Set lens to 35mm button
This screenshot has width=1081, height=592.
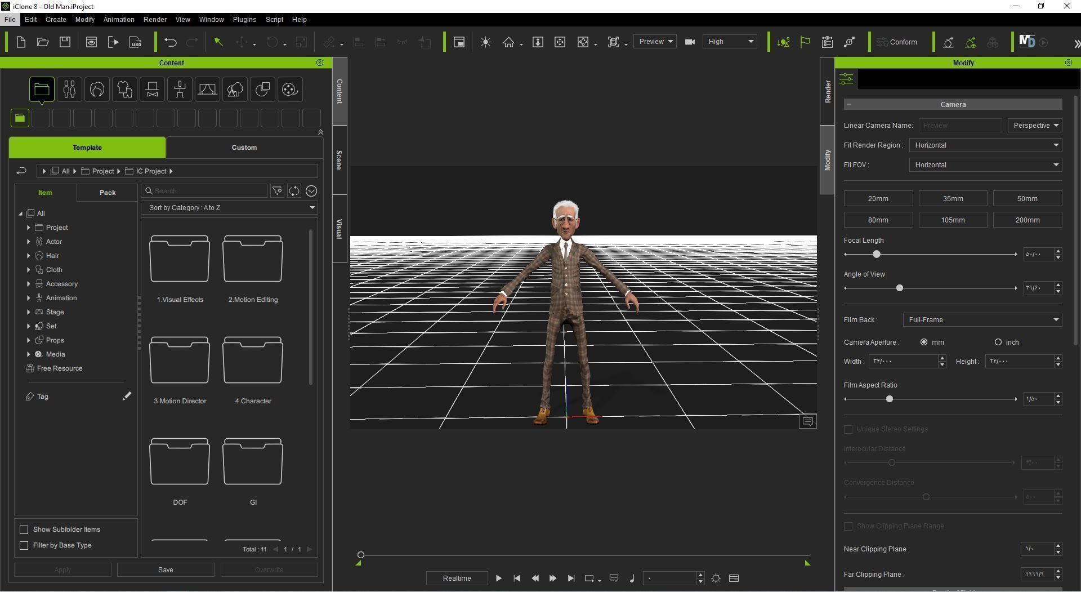click(953, 198)
